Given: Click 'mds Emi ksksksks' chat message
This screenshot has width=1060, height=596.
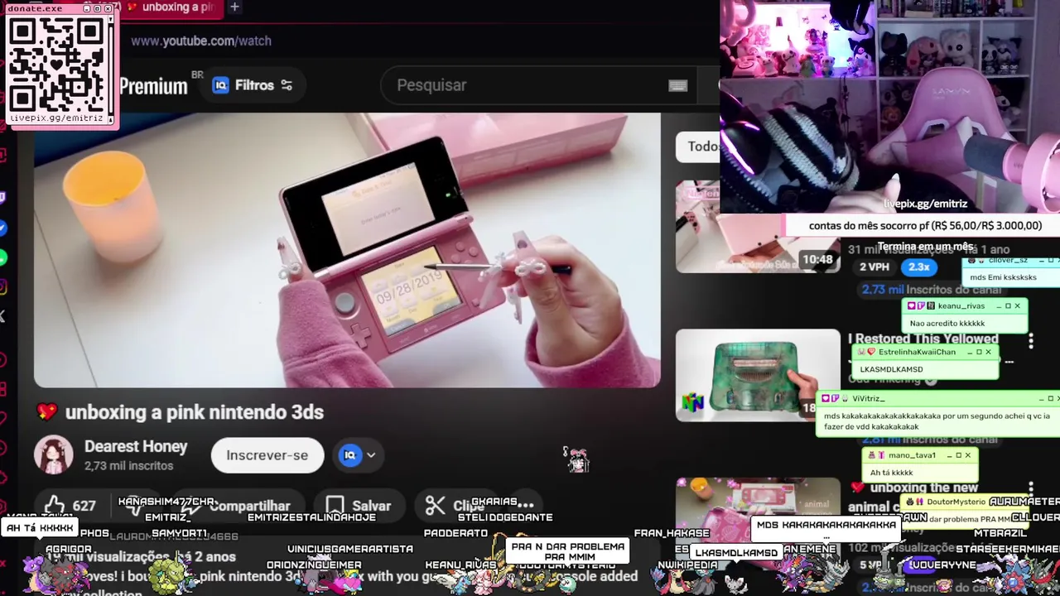Looking at the screenshot, I should pyautogui.click(x=1003, y=277).
